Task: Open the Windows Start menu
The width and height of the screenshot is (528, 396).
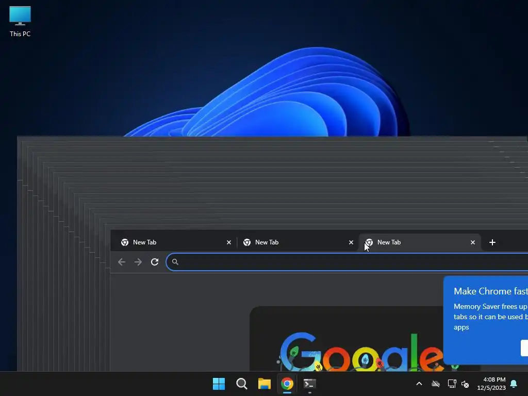Action: coord(219,384)
